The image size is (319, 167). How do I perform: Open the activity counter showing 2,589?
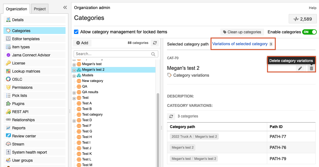(303, 19)
